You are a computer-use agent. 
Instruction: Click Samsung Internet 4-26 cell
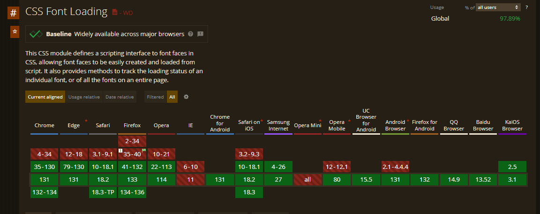278,167
